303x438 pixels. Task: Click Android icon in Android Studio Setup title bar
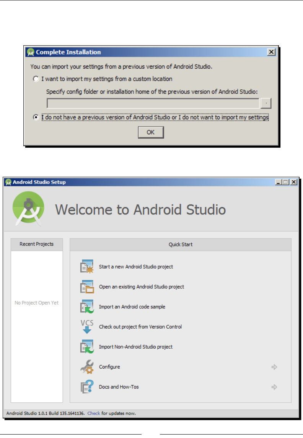(x=8, y=182)
